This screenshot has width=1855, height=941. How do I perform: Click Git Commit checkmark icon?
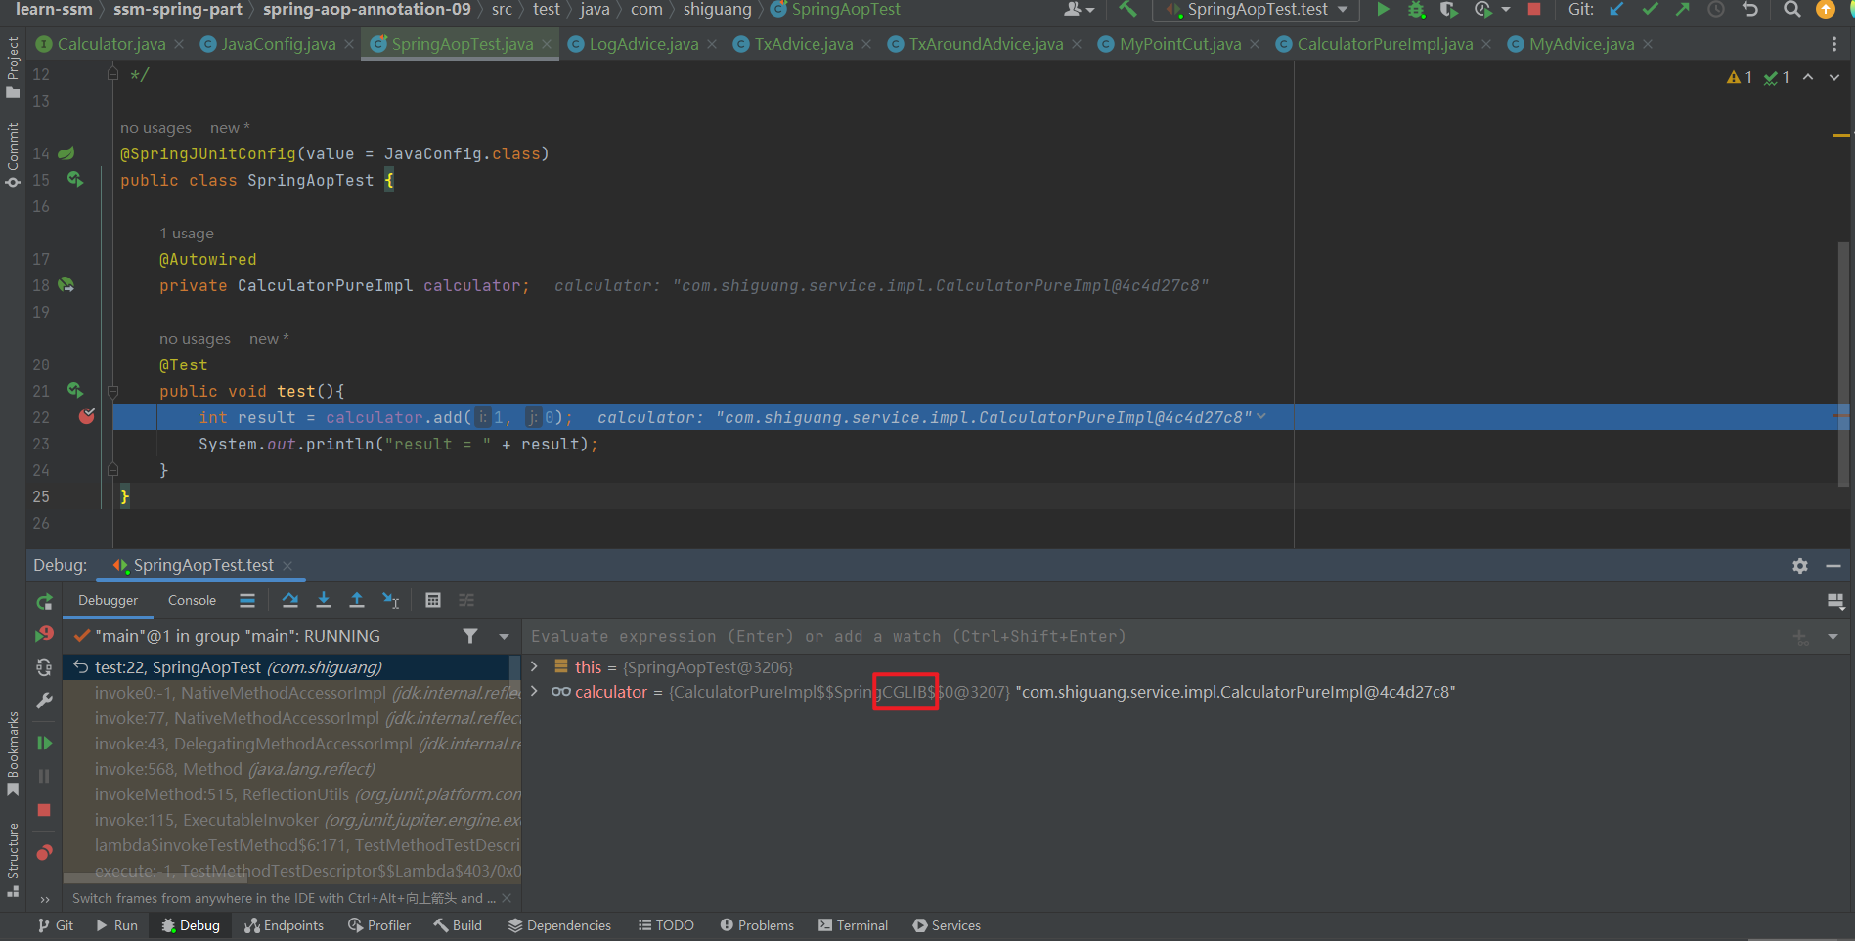1651,10
